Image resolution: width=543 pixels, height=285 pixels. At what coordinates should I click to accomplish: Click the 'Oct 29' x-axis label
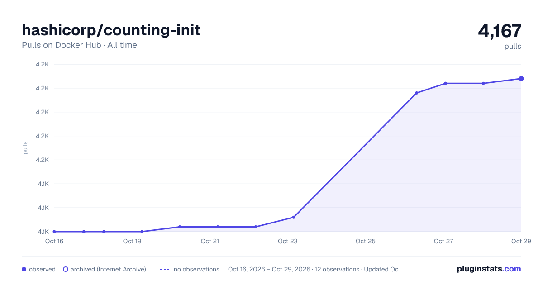click(520, 241)
